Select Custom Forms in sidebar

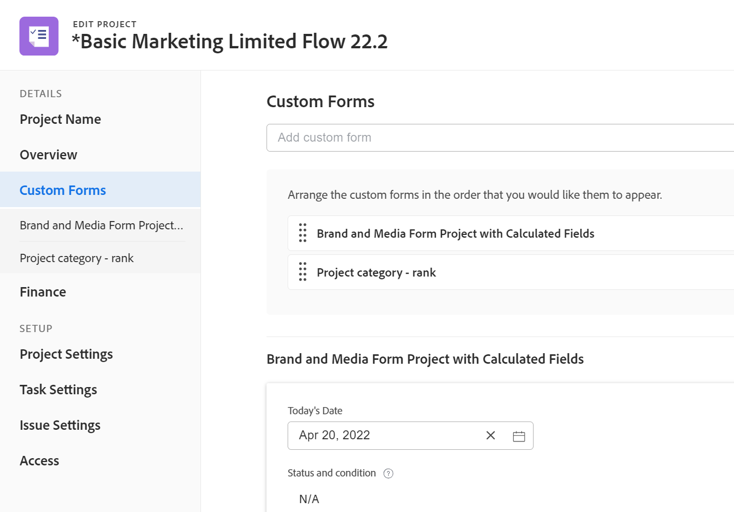[63, 190]
